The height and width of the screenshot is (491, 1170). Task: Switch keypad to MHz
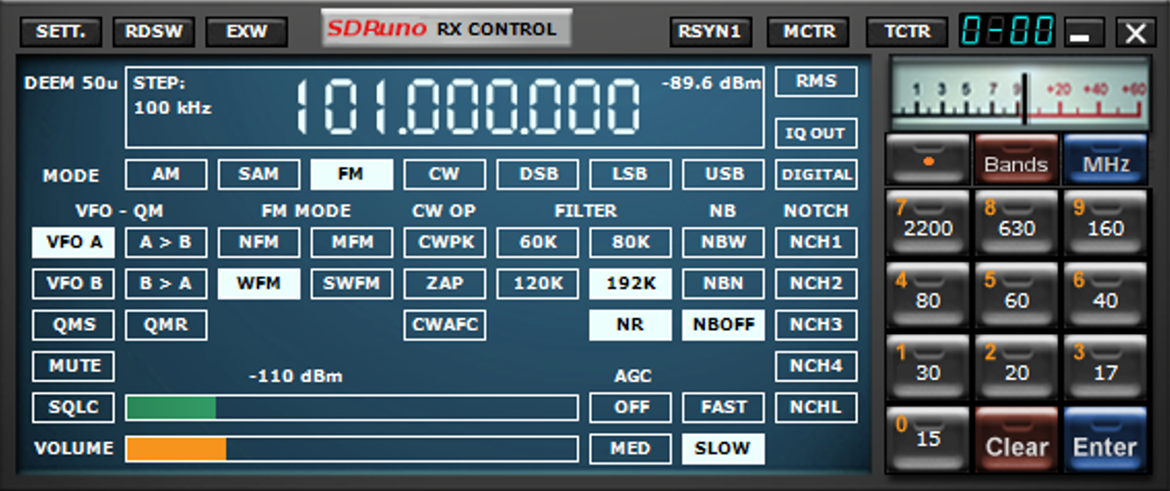pyautogui.click(x=1104, y=159)
